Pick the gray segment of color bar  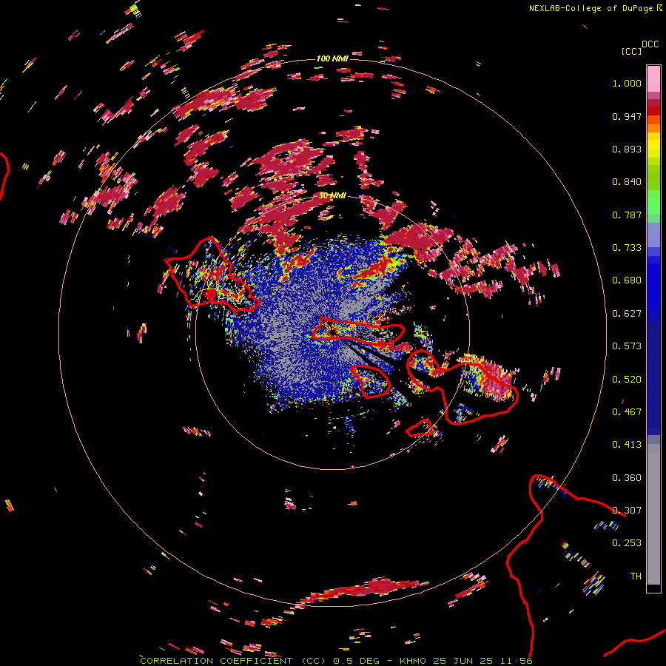coord(653,514)
